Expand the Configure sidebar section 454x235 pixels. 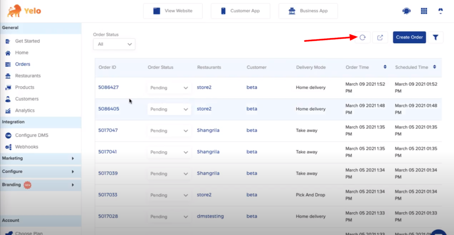click(40, 171)
